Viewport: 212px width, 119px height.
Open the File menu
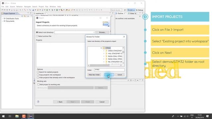(x=3, y=7)
